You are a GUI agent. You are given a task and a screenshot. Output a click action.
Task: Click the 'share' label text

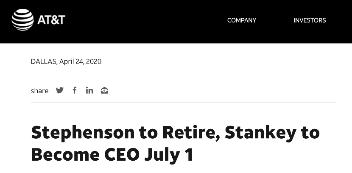[39, 91]
